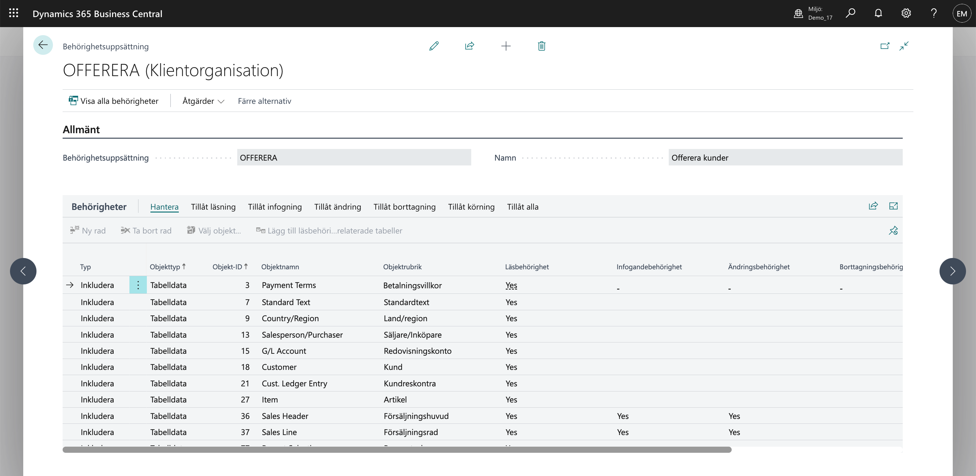Click the Country/Region cell
Screen dimensions: 976x476
[x=290, y=318]
